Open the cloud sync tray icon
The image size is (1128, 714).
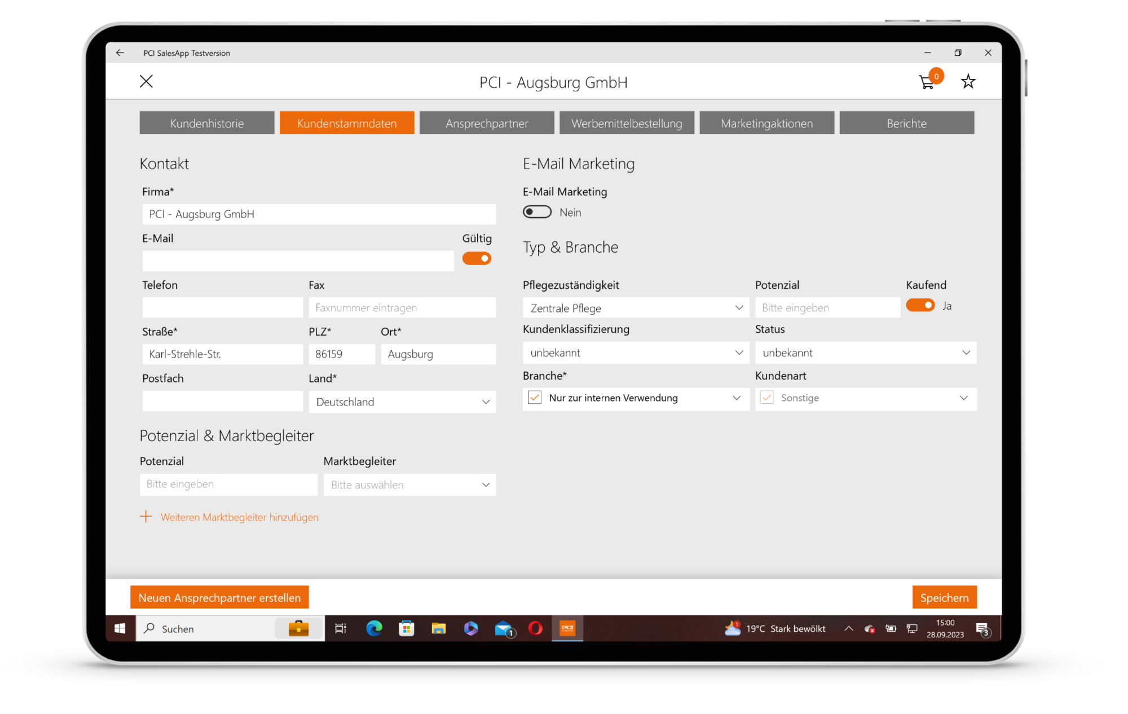point(869,628)
